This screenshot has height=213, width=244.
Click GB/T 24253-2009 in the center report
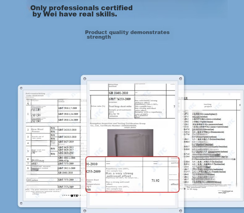click(x=120, y=99)
